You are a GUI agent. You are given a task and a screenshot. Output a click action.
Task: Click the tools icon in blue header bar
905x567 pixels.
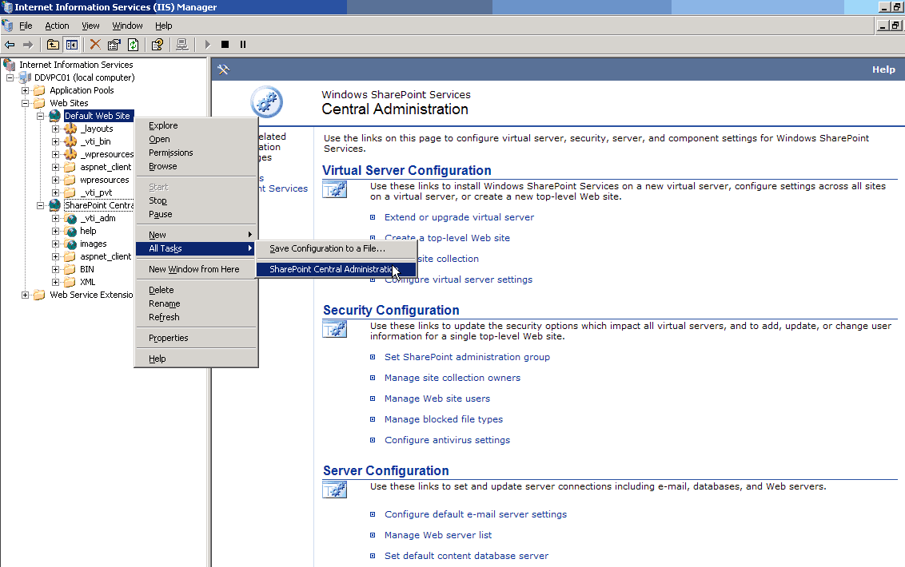click(x=223, y=69)
